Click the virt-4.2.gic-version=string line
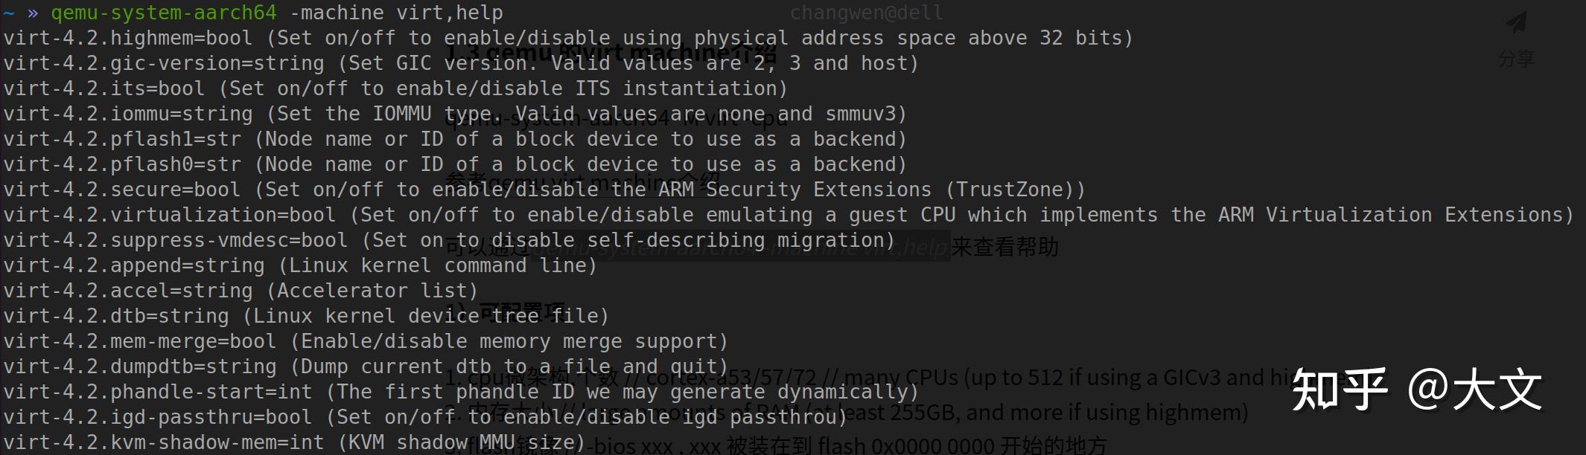Image resolution: width=1586 pixels, height=455 pixels. pos(461,63)
